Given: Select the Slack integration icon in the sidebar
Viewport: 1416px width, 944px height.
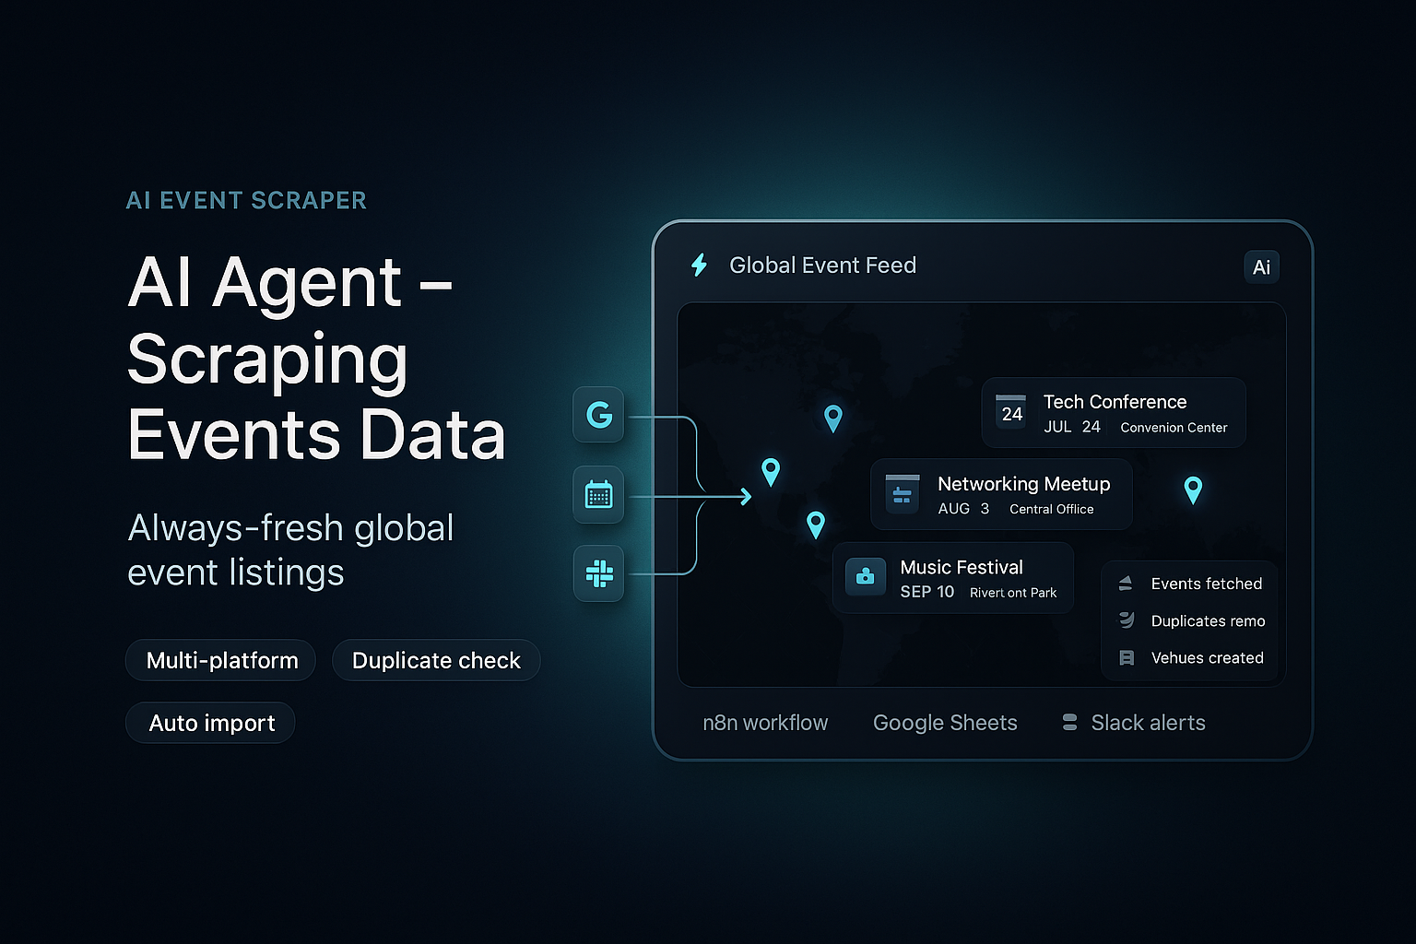Looking at the screenshot, I should [598, 573].
